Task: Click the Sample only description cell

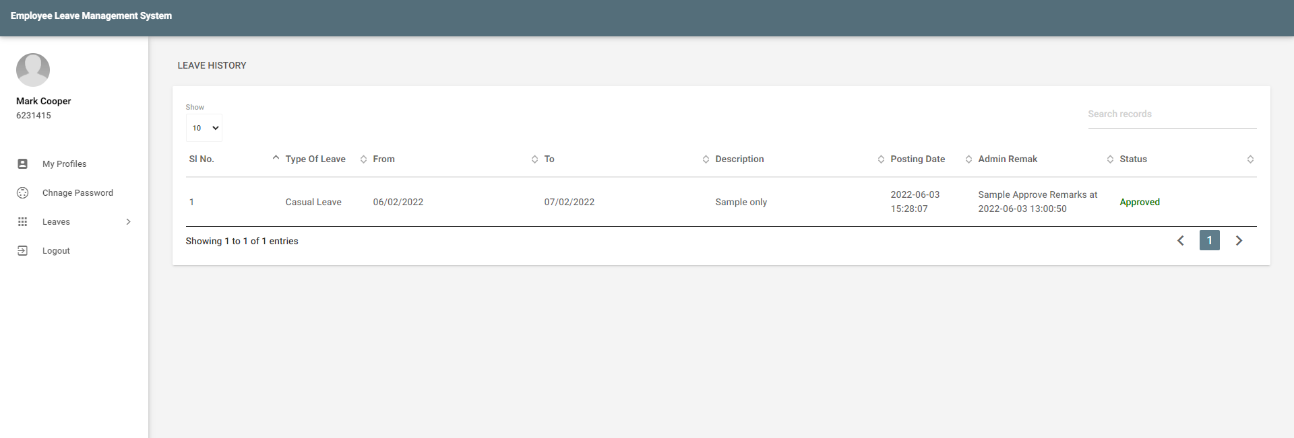Action: click(x=741, y=202)
